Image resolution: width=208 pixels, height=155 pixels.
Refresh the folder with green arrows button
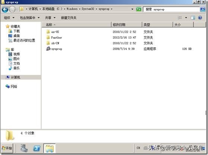139,9
